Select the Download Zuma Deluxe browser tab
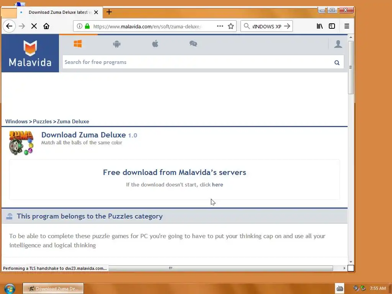The height and width of the screenshot is (294, 392). (x=59, y=12)
